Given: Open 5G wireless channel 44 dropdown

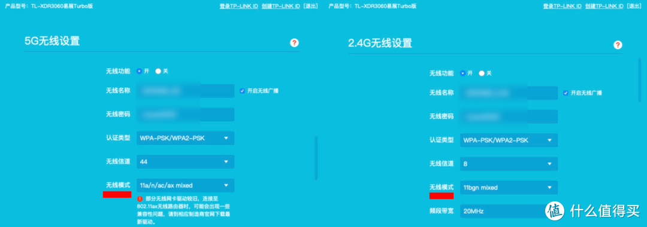Looking at the screenshot, I should 185,162.
